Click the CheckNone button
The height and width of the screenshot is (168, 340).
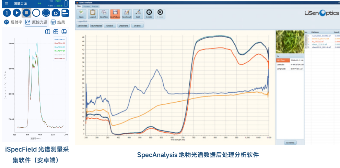[124, 26]
